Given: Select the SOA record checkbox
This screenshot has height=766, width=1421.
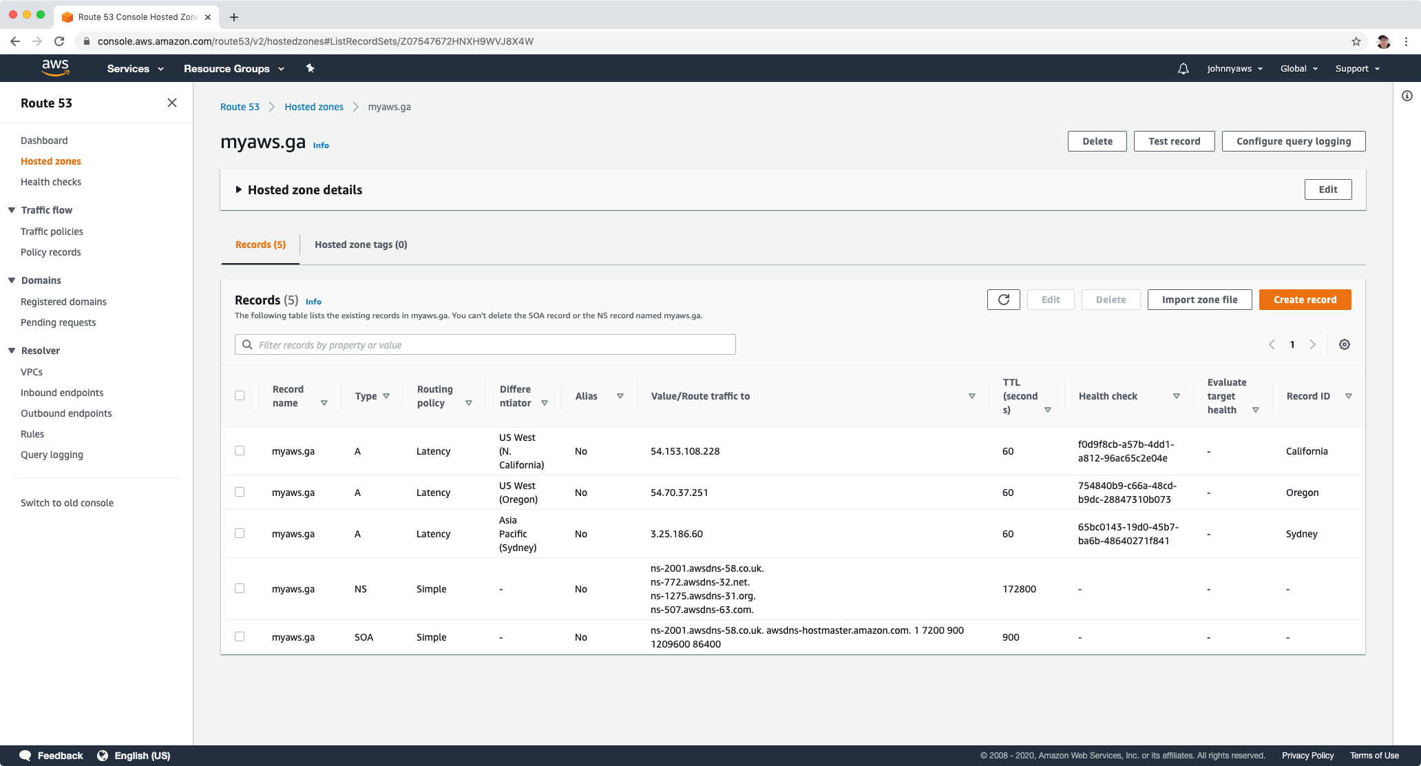Looking at the screenshot, I should pyautogui.click(x=240, y=636).
